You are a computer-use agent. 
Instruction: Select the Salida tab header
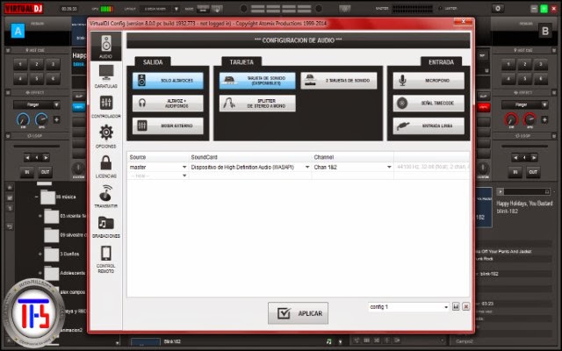(153, 62)
